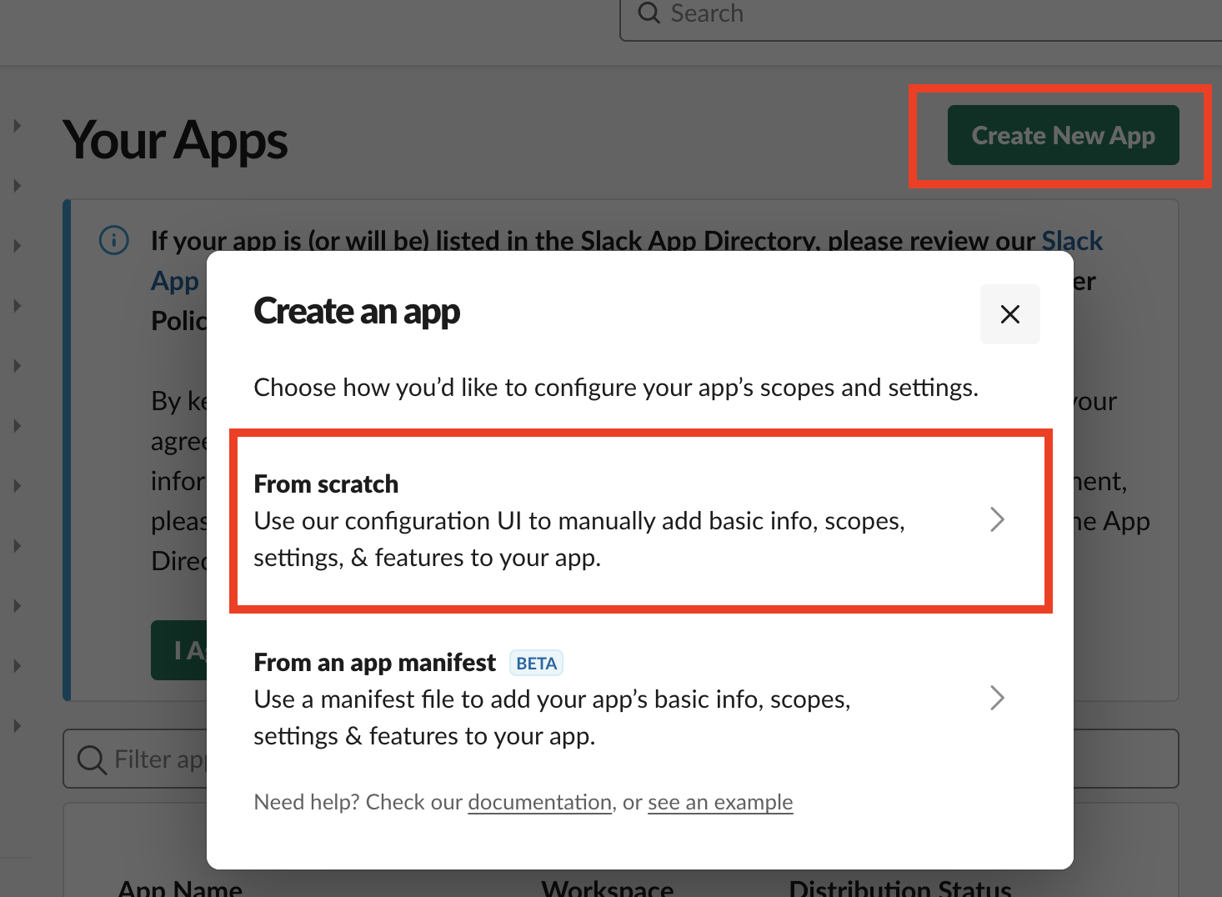Click the partially hidden green I Agree button
The image size is (1222, 897).
(x=178, y=649)
